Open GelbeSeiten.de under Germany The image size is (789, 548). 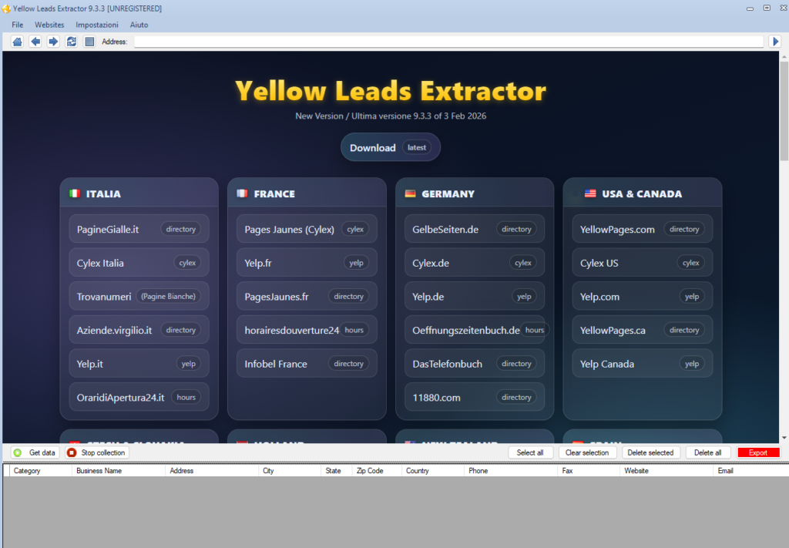(x=475, y=228)
